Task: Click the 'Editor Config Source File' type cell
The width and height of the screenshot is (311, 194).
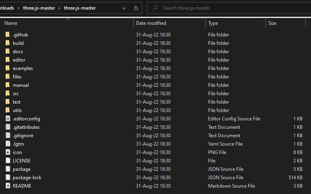Action: 234,119
